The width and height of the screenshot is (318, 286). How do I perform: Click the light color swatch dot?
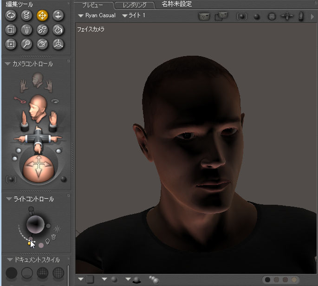click(41, 244)
